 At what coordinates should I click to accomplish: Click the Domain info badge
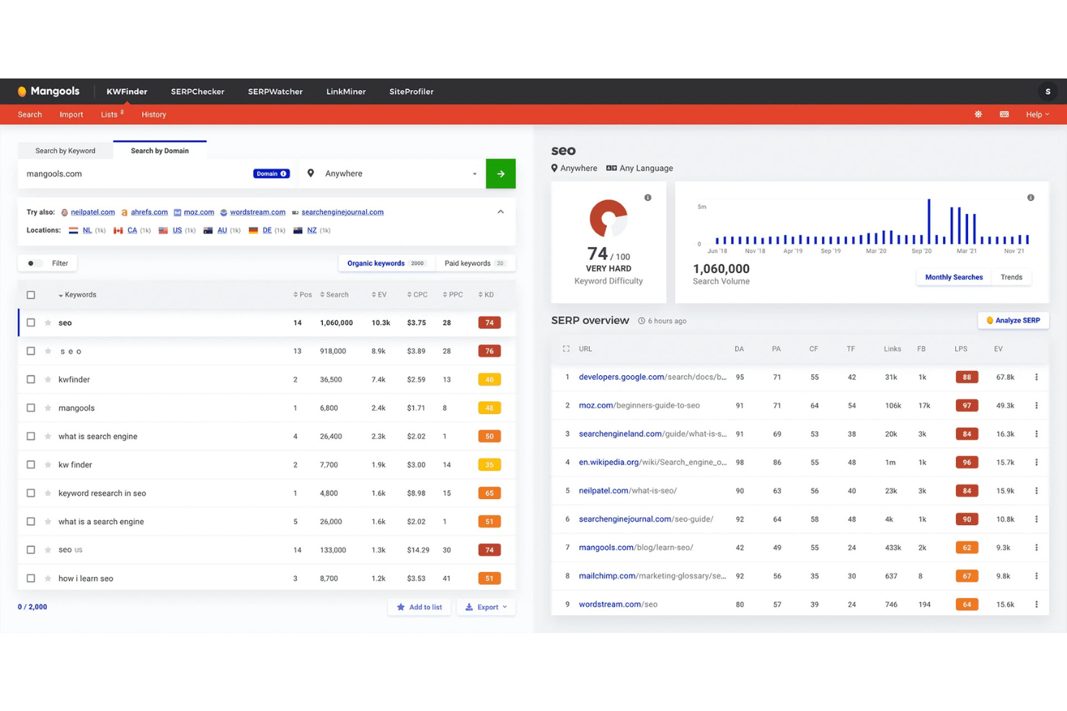point(271,174)
